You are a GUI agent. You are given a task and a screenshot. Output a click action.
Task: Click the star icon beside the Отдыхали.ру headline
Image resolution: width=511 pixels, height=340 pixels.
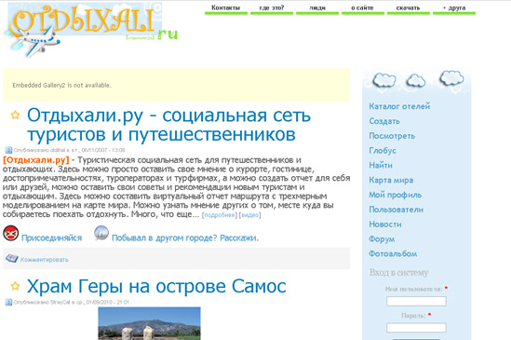15,115
